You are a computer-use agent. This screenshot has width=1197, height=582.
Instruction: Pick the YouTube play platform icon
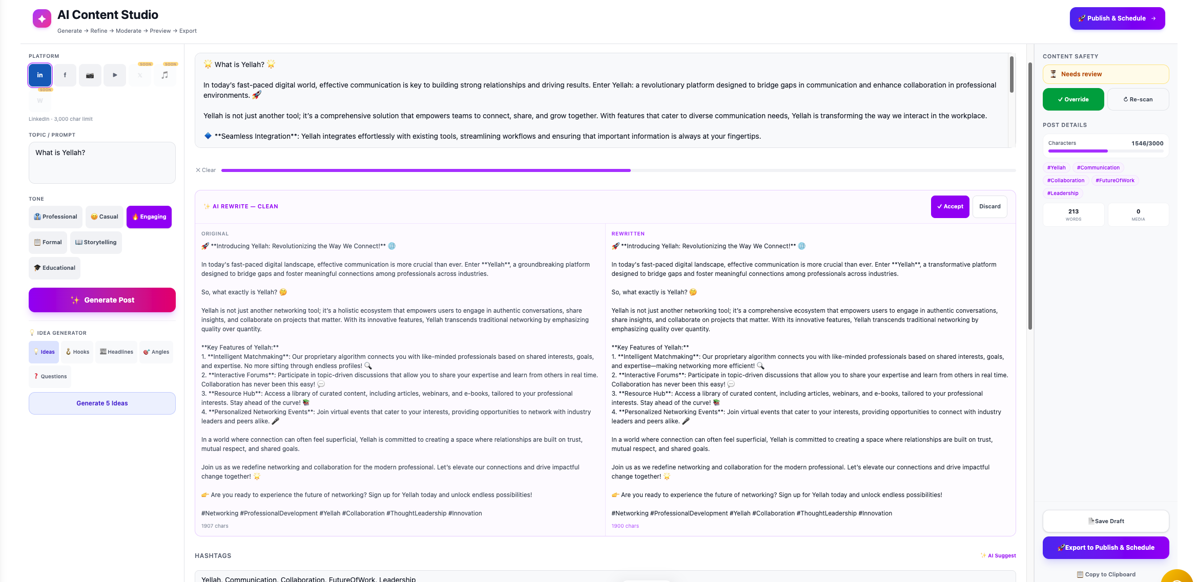115,75
